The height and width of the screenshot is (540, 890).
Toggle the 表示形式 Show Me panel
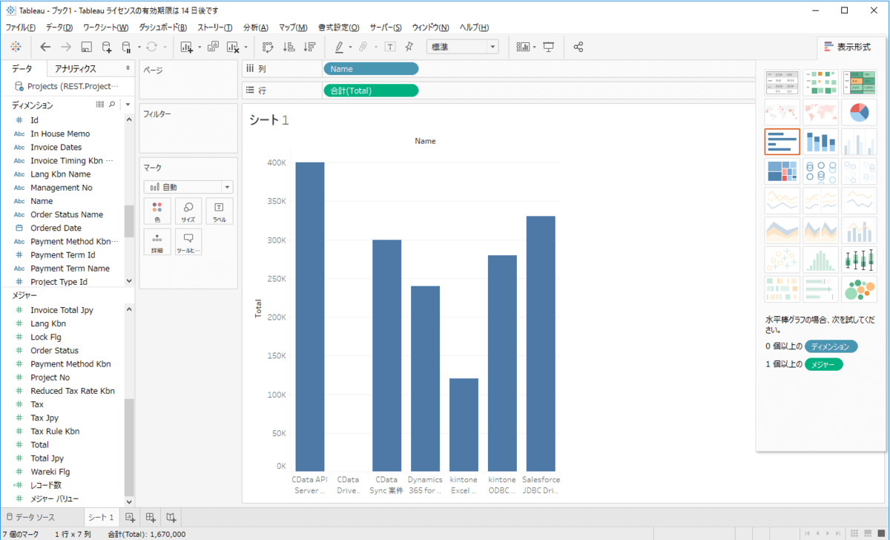pyautogui.click(x=847, y=47)
